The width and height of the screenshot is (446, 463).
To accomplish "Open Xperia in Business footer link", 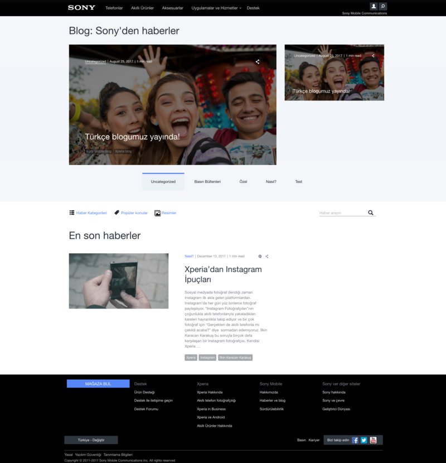I will pos(211,409).
